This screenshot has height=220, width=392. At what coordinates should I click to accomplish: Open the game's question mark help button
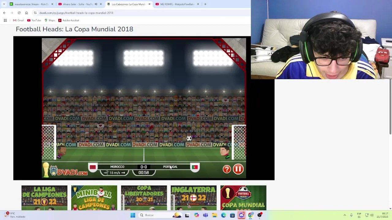tap(227, 169)
